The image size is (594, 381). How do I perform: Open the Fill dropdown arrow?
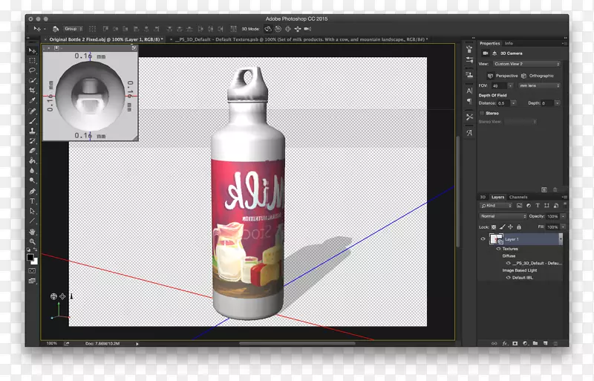click(563, 227)
